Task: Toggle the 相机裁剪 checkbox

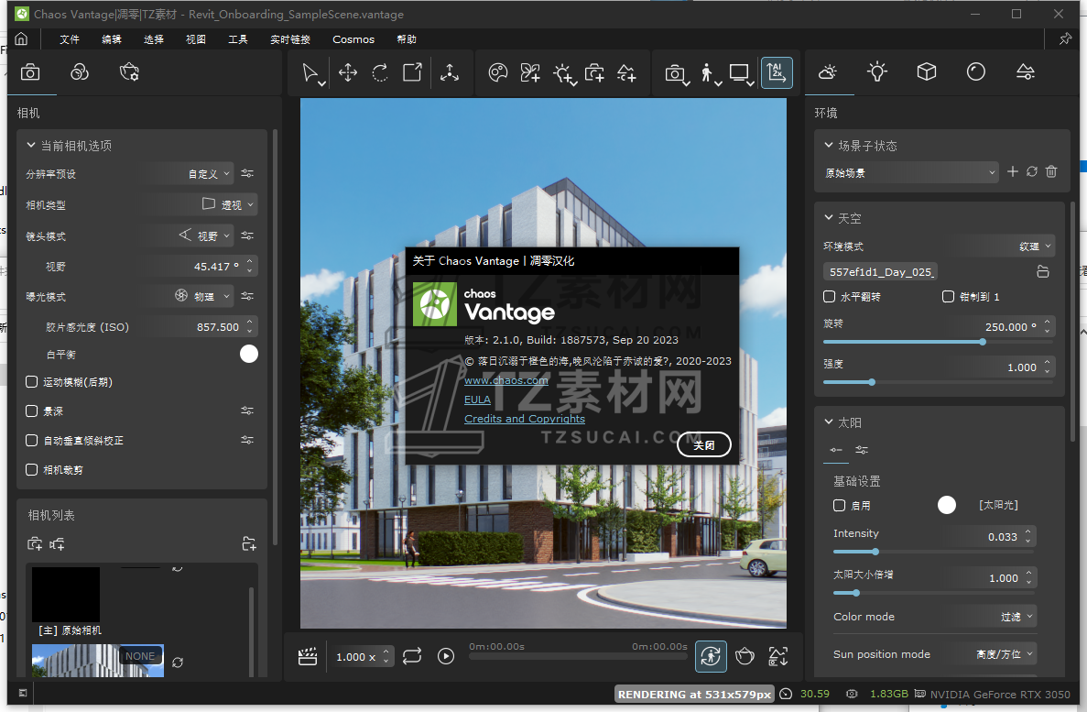Action: (x=32, y=470)
